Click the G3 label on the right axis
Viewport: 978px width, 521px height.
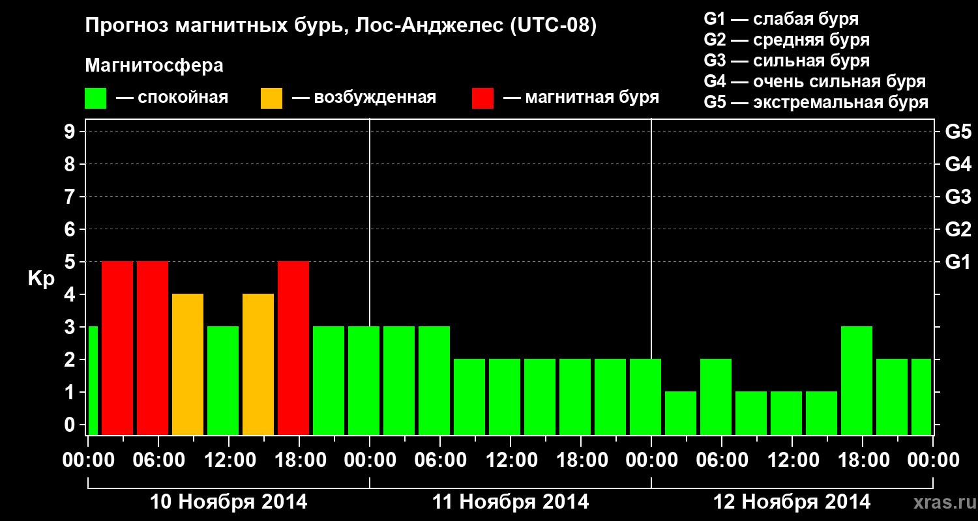(x=958, y=197)
